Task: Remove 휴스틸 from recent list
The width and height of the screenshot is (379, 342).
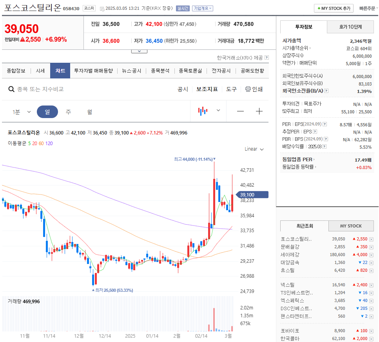Action: (x=371, y=271)
